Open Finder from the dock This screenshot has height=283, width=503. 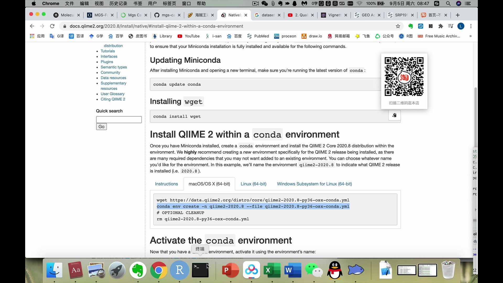pyautogui.click(x=54, y=270)
